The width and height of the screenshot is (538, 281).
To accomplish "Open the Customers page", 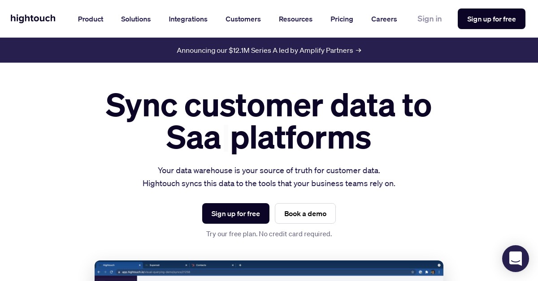I will (243, 19).
